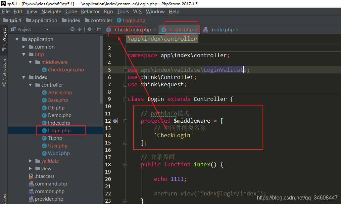Open the View menu
This screenshot has height=204, width=341.
[32, 12]
